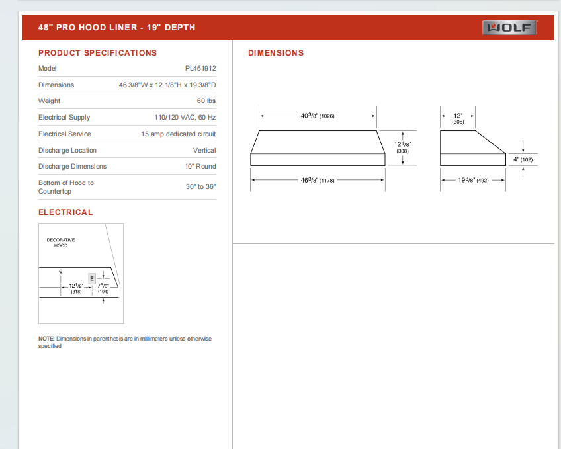Image resolution: width=561 pixels, height=449 pixels.
Task: Click the Dimensions section heading
Action: coord(276,53)
